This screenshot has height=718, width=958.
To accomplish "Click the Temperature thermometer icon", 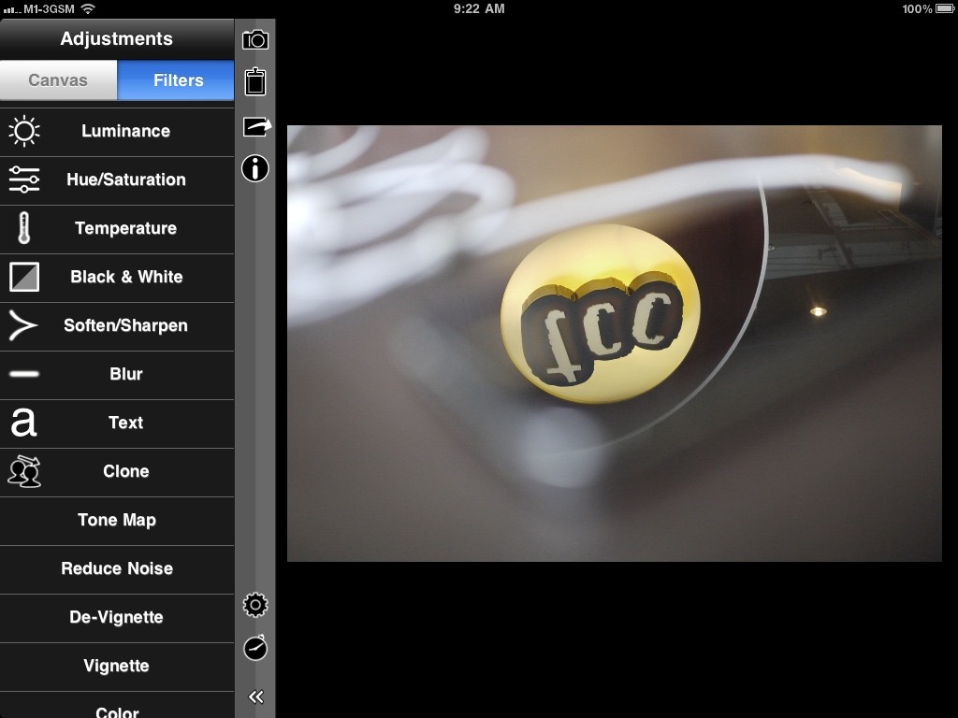I will point(23,228).
